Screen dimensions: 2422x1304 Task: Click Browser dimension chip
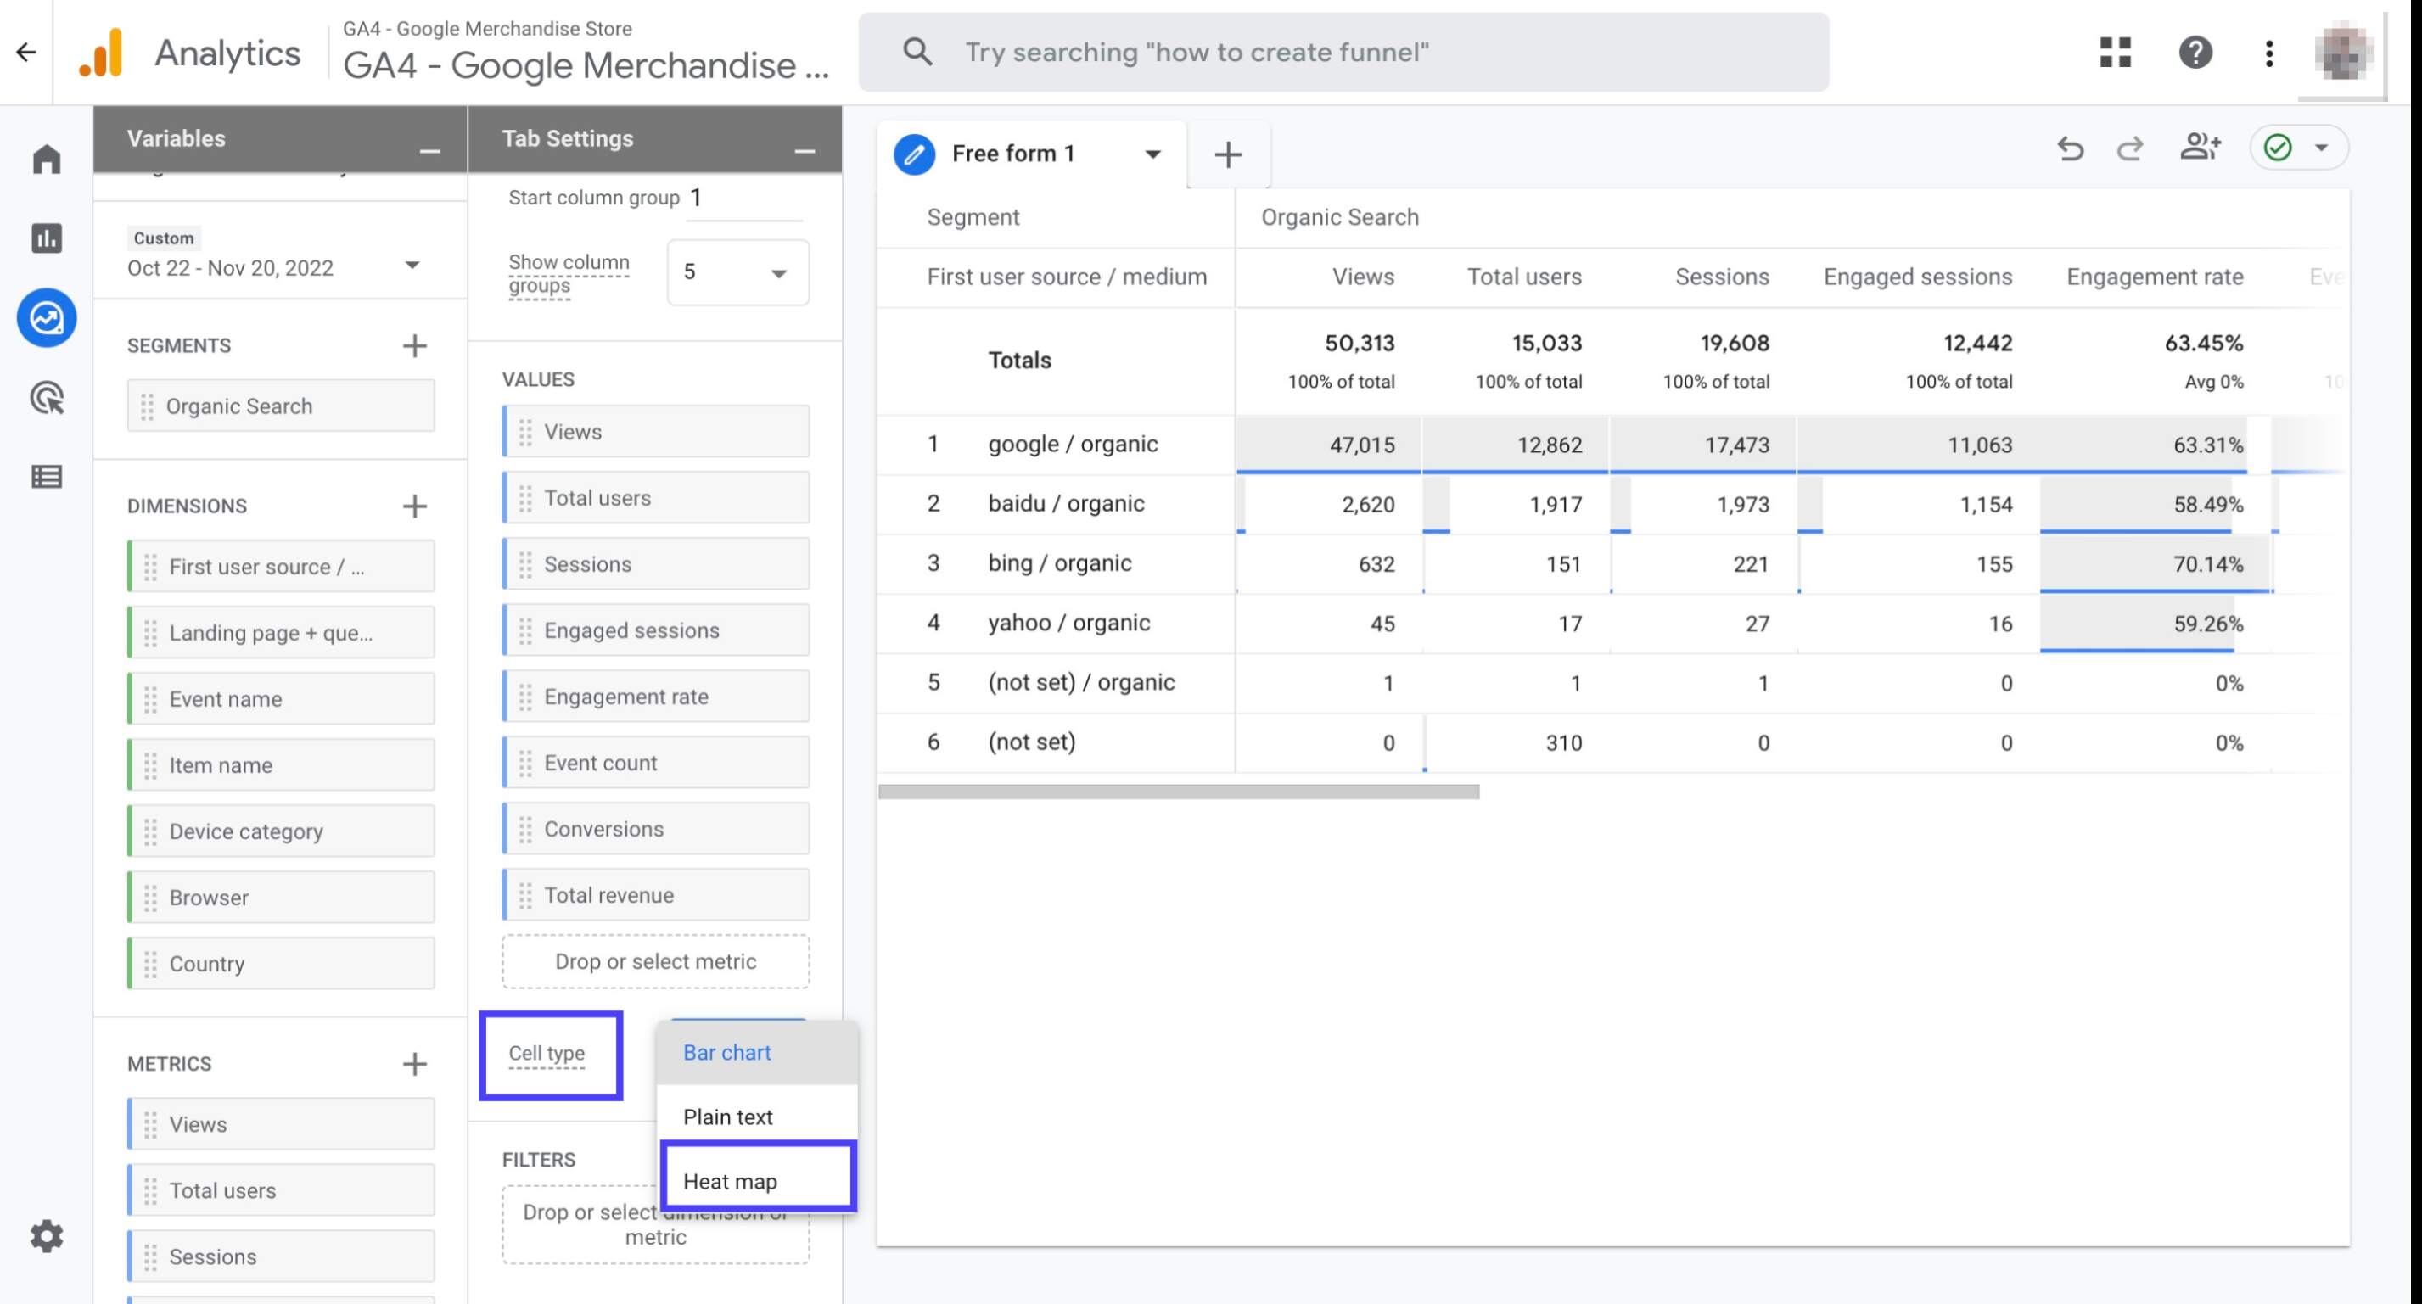click(281, 898)
